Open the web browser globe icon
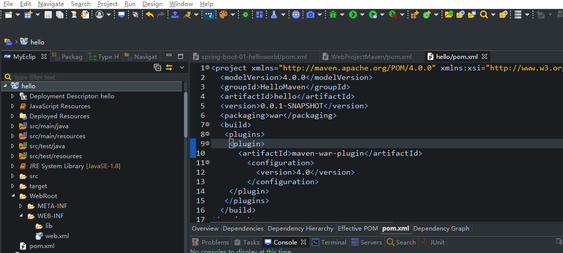Viewport: 563px width, 253px height. (296, 14)
